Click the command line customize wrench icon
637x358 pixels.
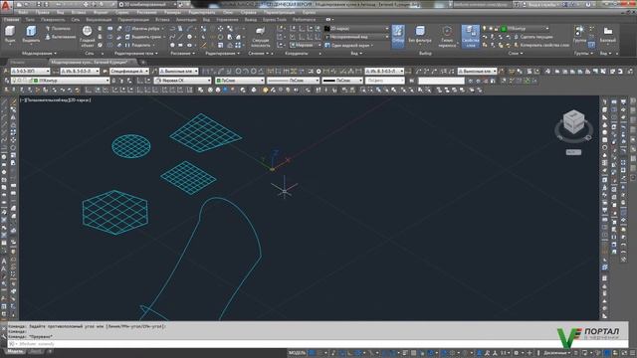[x=4, y=336]
